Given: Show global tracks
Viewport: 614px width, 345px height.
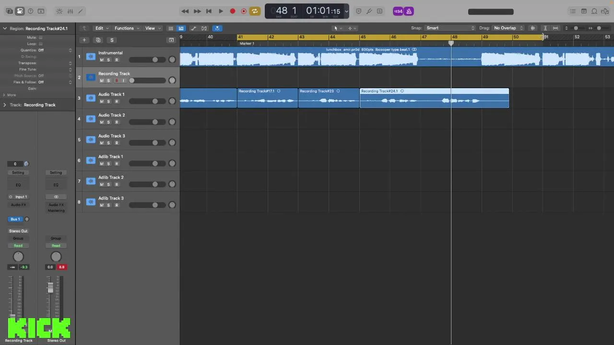Looking at the screenshot, I should pyautogui.click(x=171, y=40).
